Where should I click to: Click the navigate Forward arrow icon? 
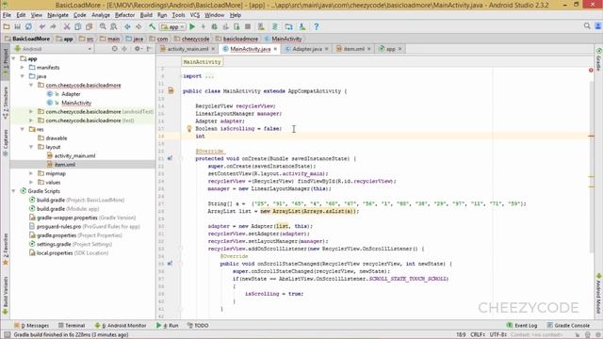(x=139, y=26)
